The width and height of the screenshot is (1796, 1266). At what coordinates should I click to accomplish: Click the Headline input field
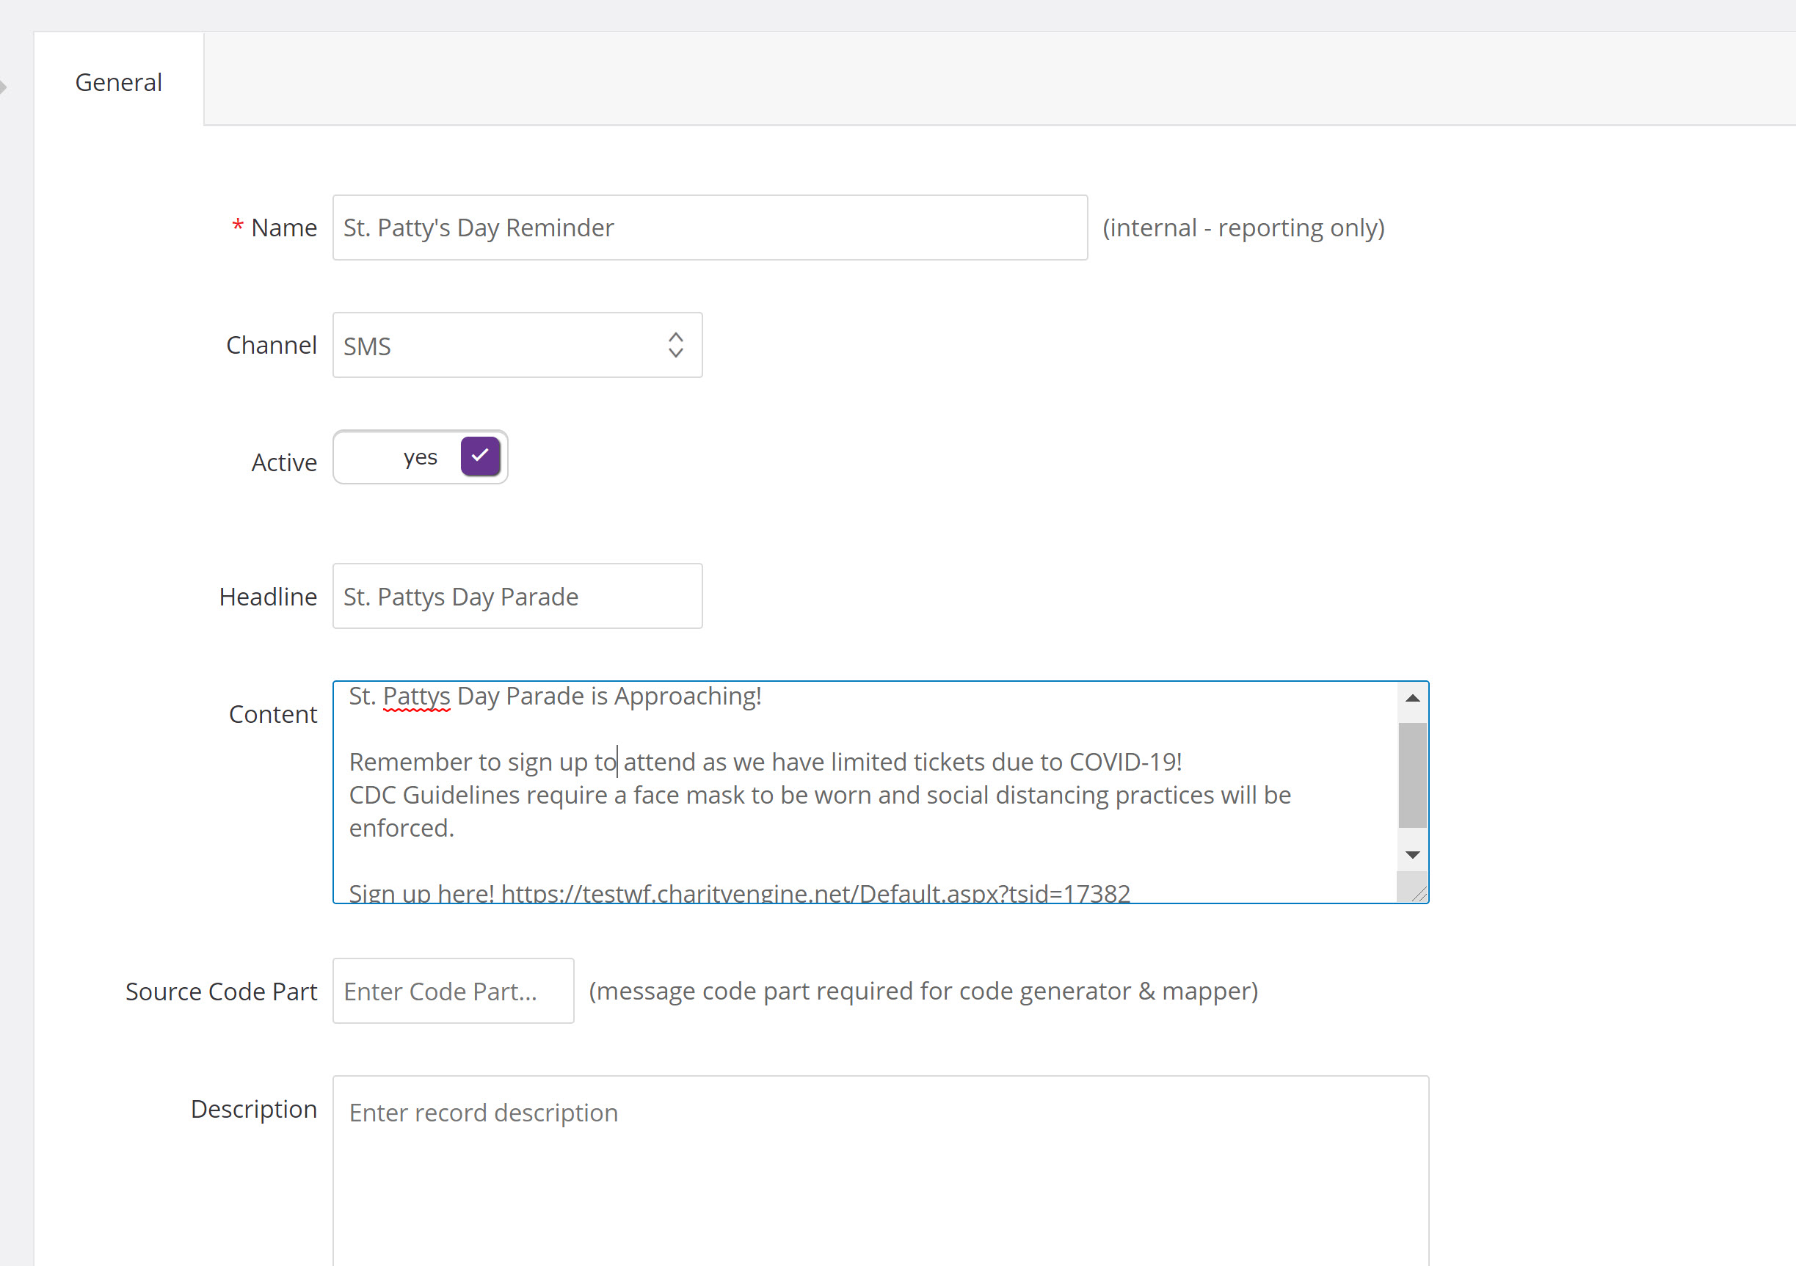tap(517, 597)
